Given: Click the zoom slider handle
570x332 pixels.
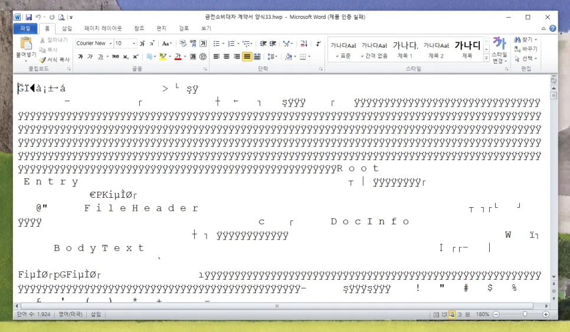Looking at the screenshot, I should pyautogui.click(x=525, y=314).
